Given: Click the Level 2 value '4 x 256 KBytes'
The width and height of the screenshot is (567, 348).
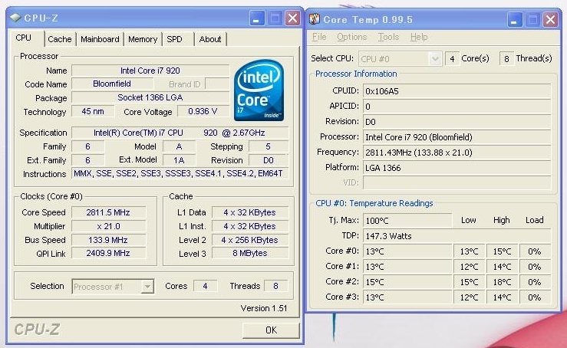Looking at the screenshot, I should click(x=250, y=240).
